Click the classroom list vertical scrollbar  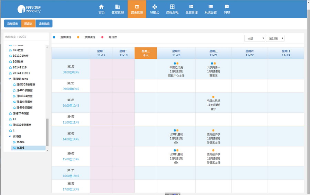pyautogui.click(x=47, y=132)
